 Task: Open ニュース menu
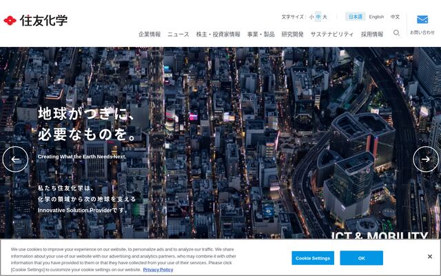coord(178,34)
